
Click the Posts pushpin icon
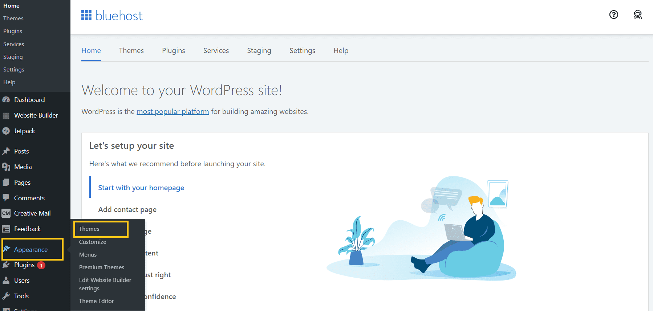[6, 151]
